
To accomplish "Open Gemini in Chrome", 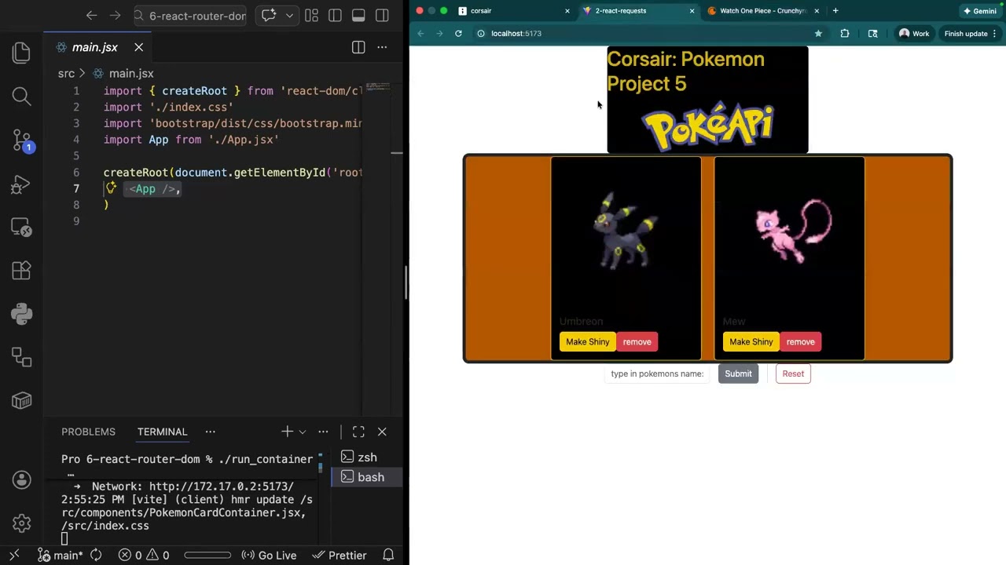I will point(980,11).
